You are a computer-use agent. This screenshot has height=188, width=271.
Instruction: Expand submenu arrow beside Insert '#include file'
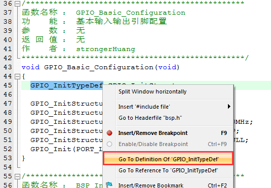point(229,107)
